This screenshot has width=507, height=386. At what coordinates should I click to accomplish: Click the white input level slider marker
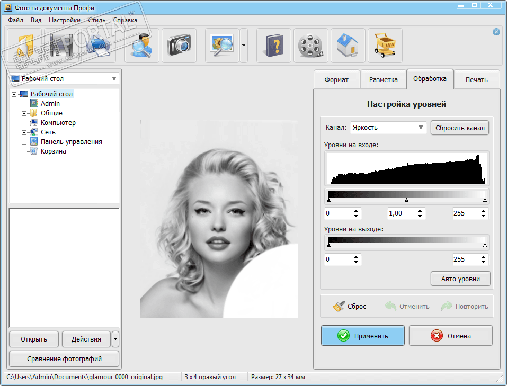pyautogui.click(x=485, y=200)
